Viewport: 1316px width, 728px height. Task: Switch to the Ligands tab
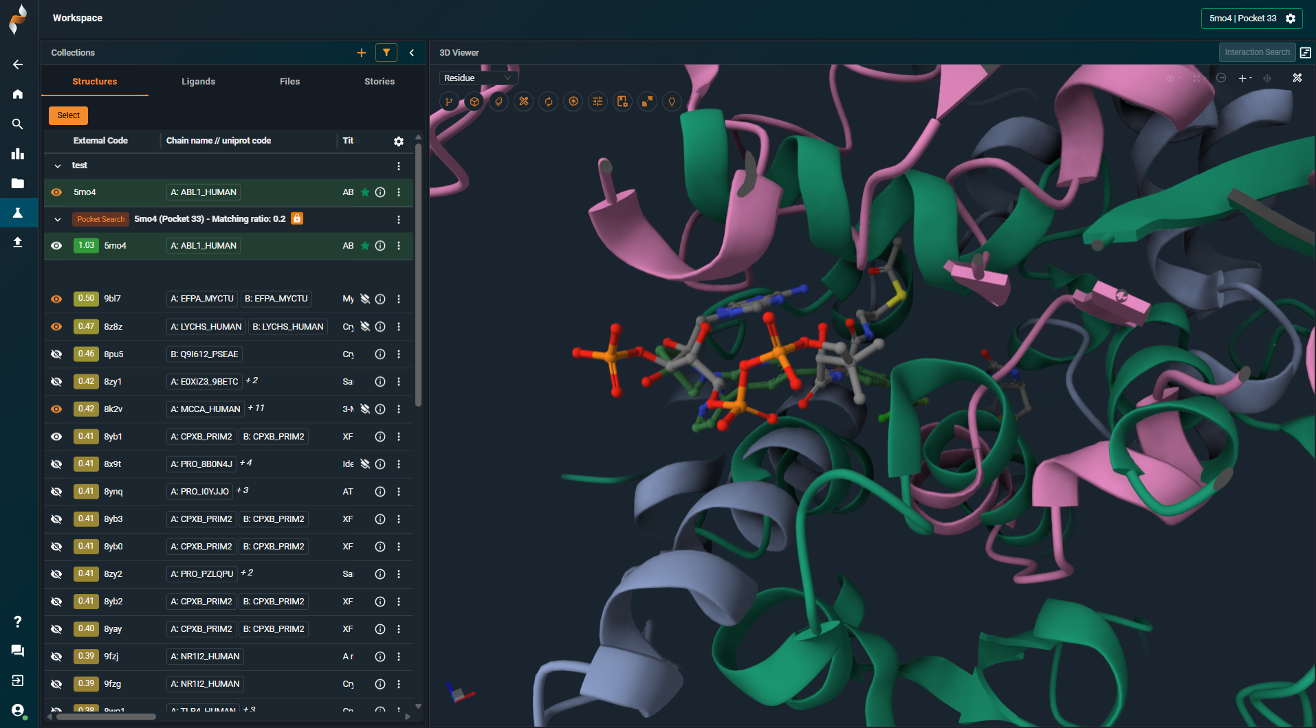(198, 81)
